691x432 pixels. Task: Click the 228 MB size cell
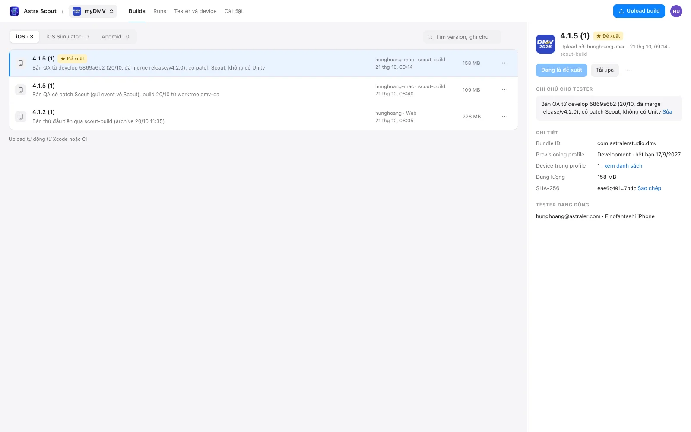click(x=472, y=117)
